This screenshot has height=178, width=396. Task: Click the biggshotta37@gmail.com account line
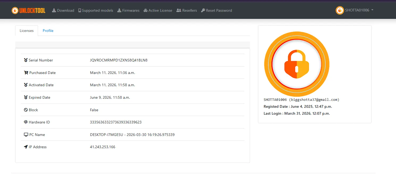302,100
